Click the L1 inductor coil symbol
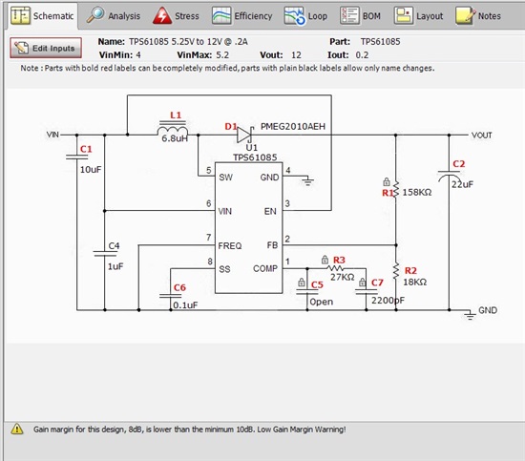525x461 pixels. [173, 130]
